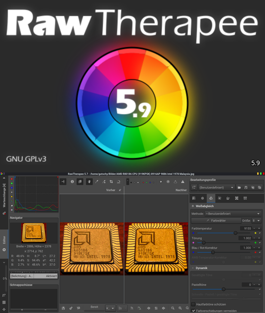Select the lockable color picker tool

[104, 182]
